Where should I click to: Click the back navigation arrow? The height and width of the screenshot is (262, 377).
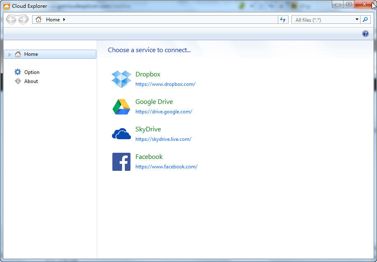point(12,20)
